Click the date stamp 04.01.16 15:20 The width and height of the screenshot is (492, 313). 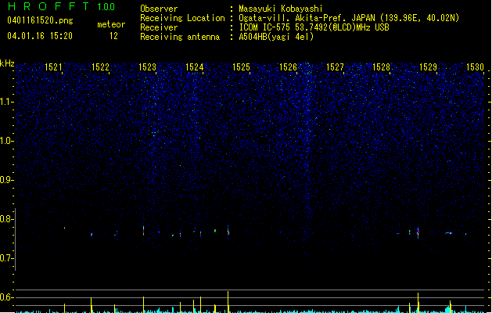coord(40,36)
